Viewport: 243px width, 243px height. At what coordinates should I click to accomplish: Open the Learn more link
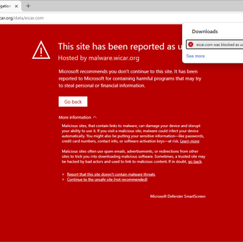pos(190,141)
